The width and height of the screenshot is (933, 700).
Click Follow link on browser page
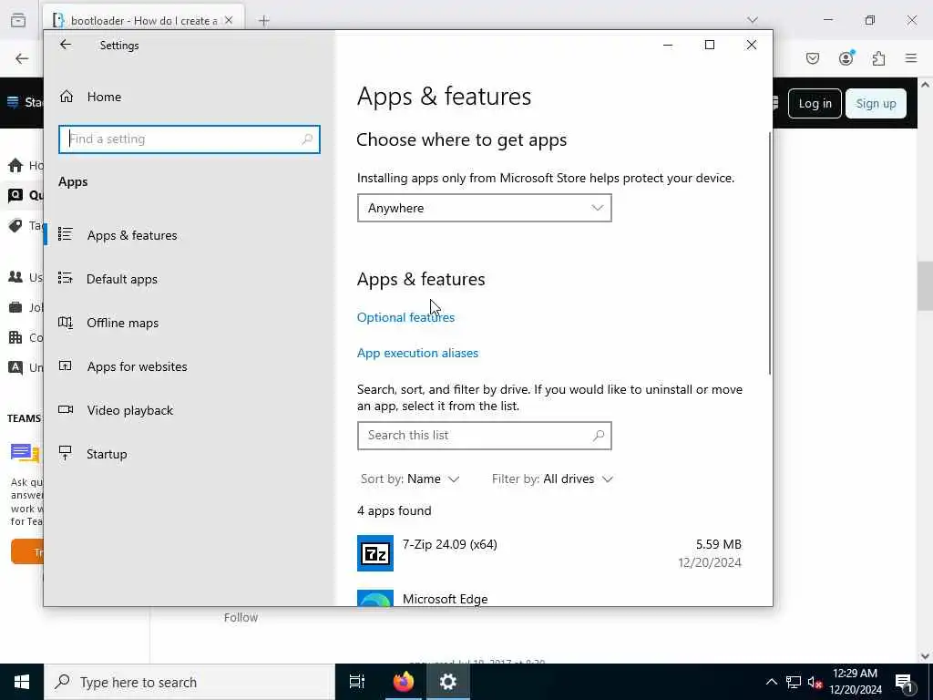click(241, 618)
